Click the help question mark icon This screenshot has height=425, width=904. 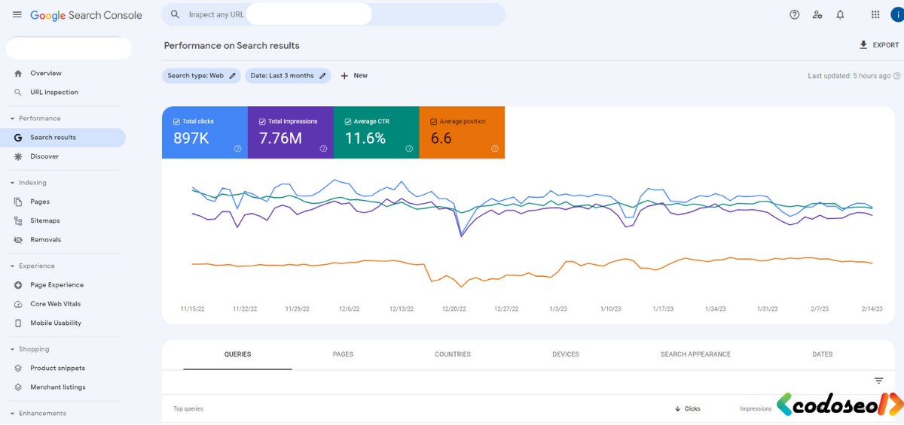794,14
